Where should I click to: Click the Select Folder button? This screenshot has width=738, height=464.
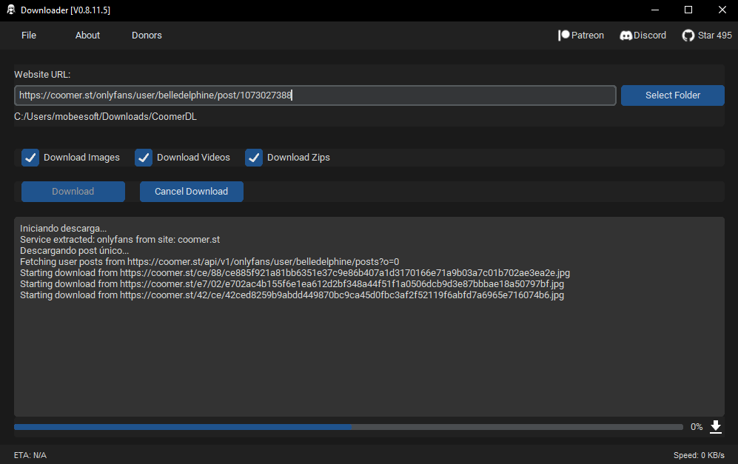tap(673, 95)
